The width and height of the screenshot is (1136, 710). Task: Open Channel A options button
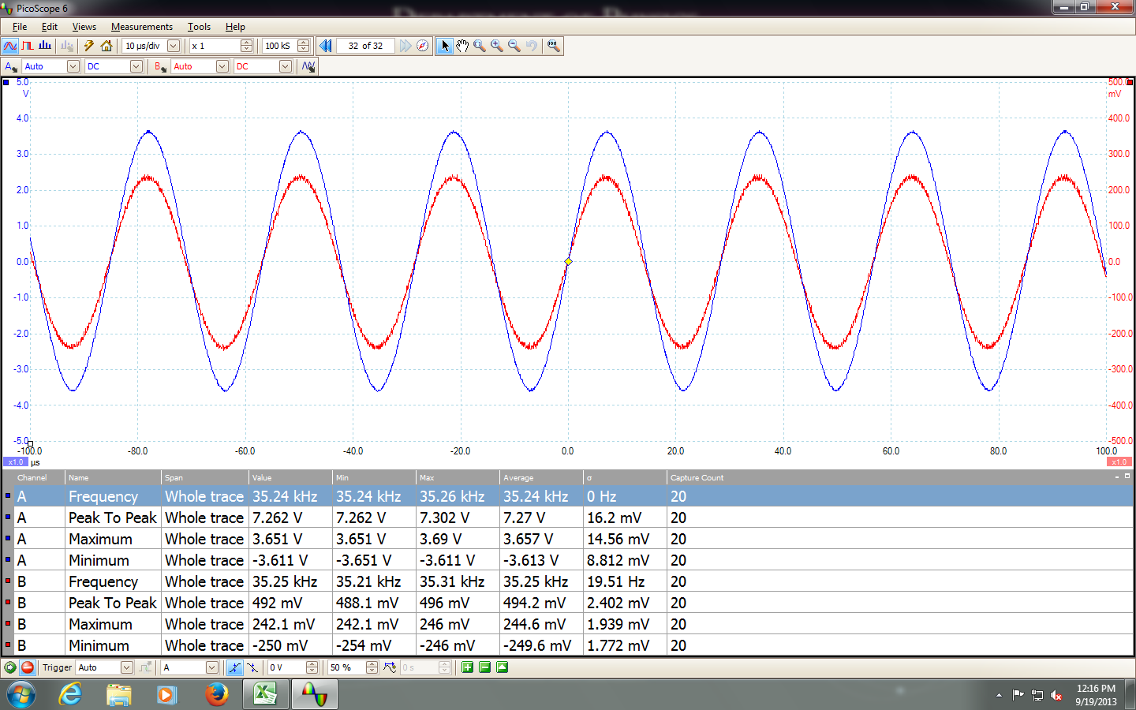pyautogui.click(x=11, y=66)
